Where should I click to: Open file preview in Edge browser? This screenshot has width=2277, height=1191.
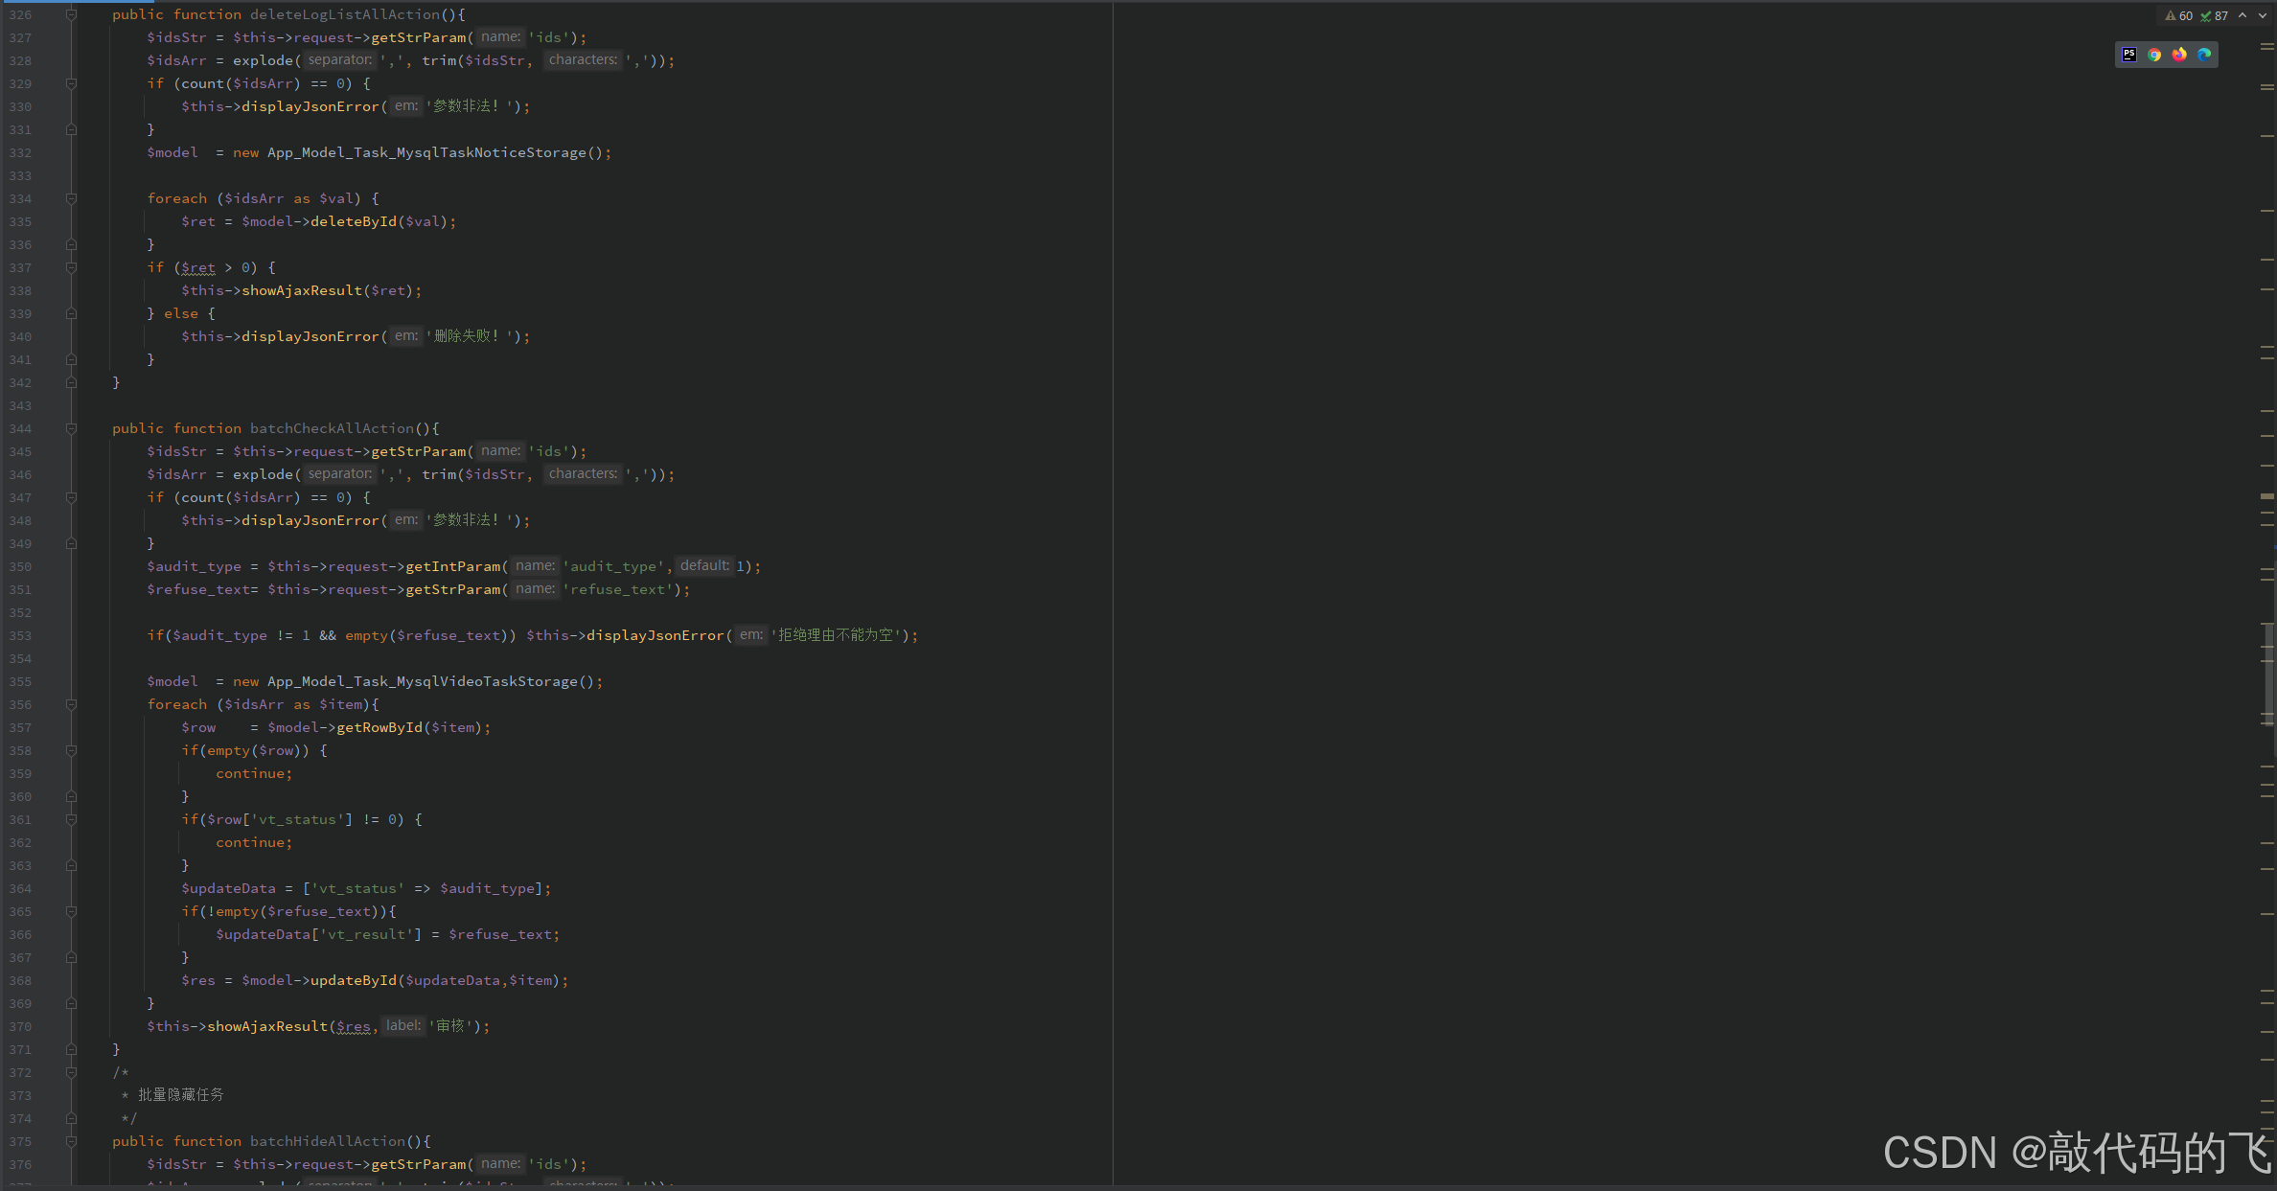pos(2204,55)
